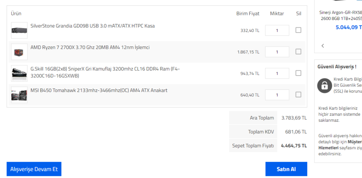Open the AMD Ryzen 7 2700X product link
Viewport: 362px width, 178px height.
(90, 47)
